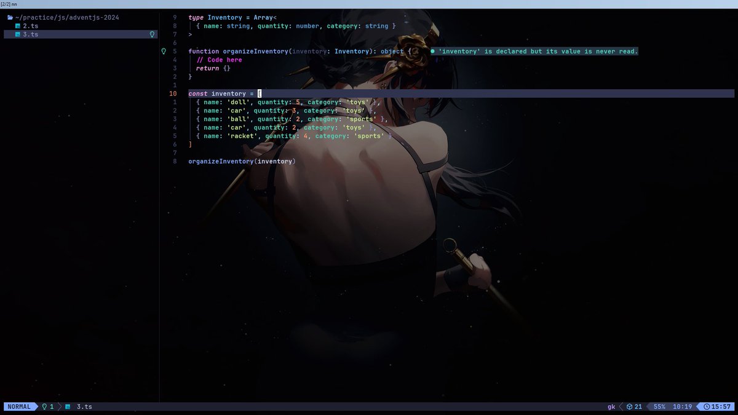Image resolution: width=738 pixels, height=415 pixels.
Task: Click the line containing name 'ball'
Action: tap(292, 119)
